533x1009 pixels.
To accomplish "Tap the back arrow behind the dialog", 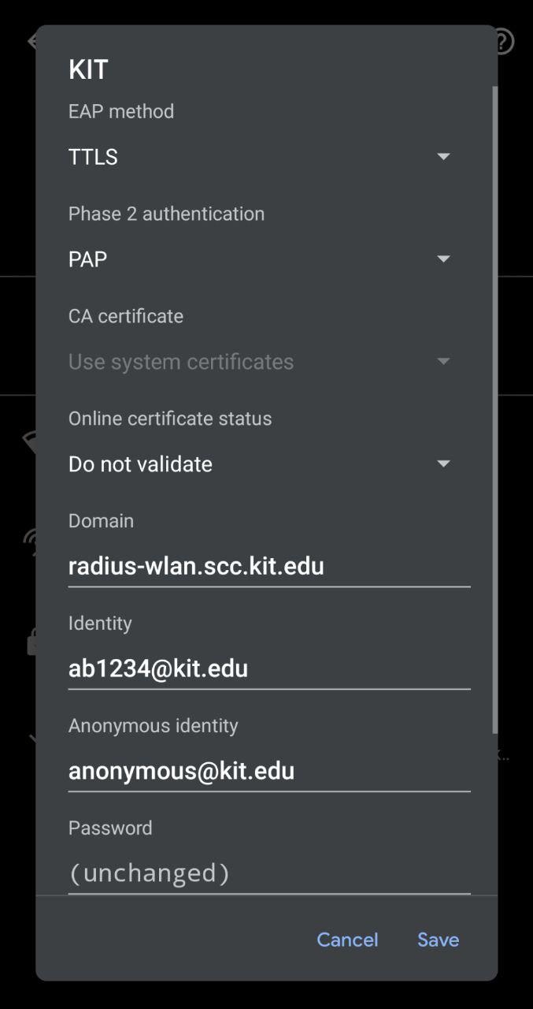I will (31, 41).
